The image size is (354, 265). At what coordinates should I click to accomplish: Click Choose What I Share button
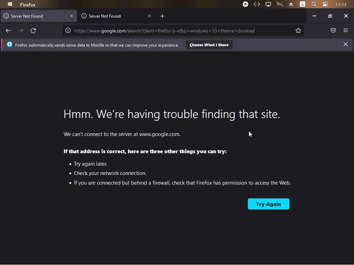pos(209,45)
